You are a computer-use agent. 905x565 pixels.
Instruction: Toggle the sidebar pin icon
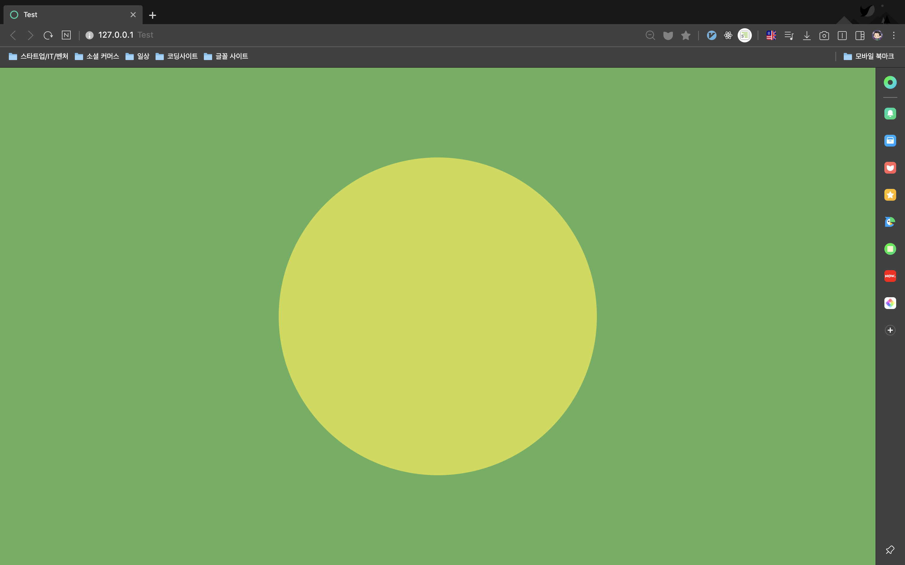tap(890, 550)
